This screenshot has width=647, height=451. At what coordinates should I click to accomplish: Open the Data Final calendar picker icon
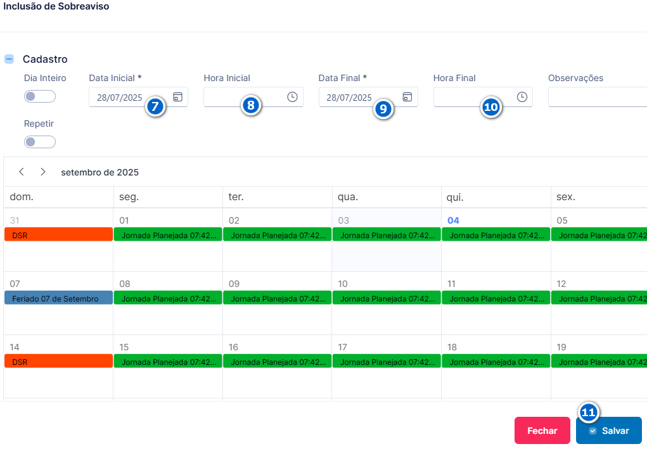407,97
